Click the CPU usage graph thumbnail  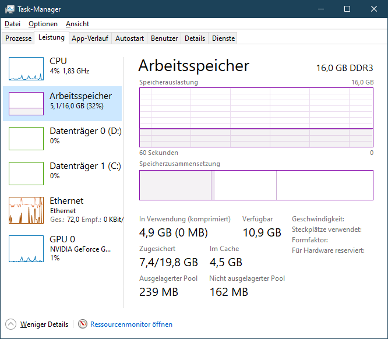26,69
